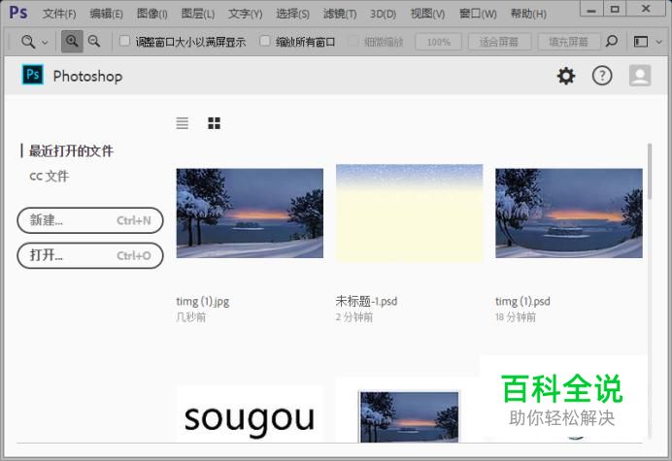
Task: Open help via the question mark icon
Action: [602, 76]
